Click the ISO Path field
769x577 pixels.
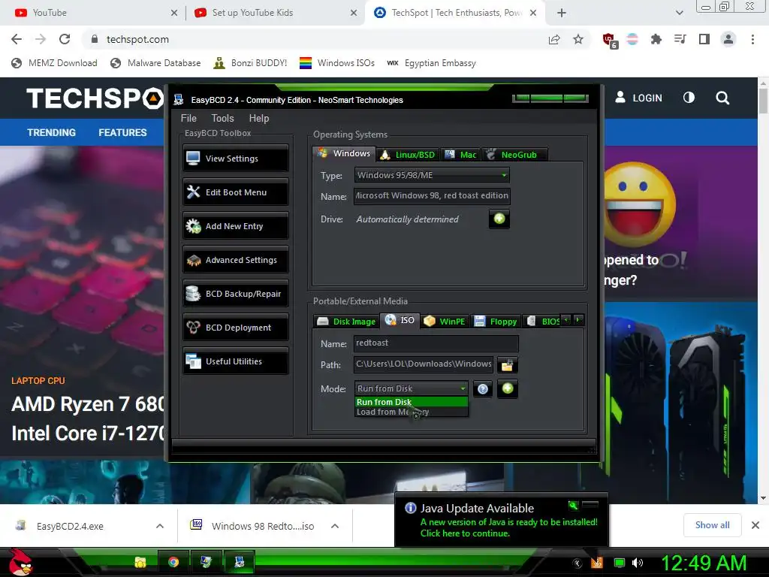coord(424,364)
